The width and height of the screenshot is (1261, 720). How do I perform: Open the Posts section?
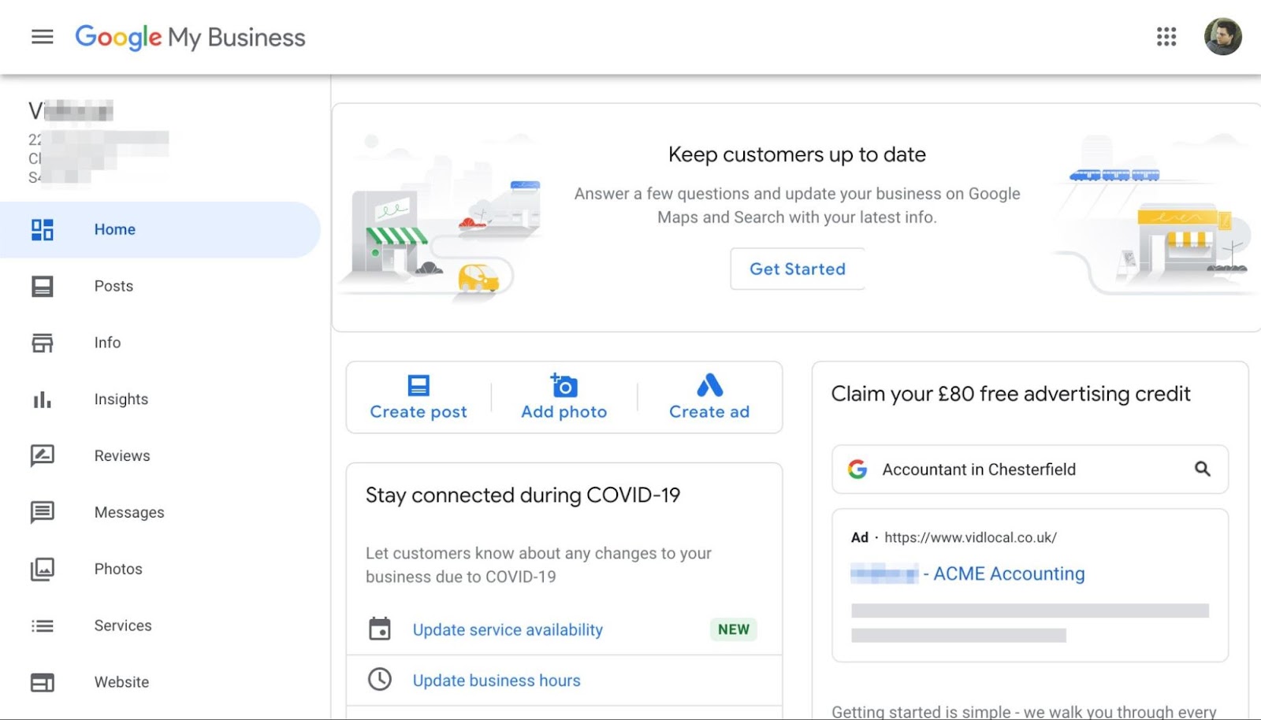[113, 286]
